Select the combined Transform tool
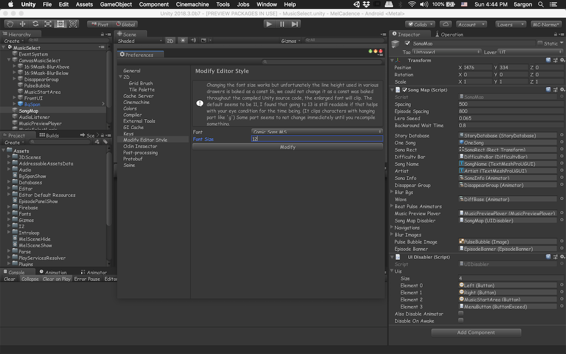 pyautogui.click(x=73, y=24)
